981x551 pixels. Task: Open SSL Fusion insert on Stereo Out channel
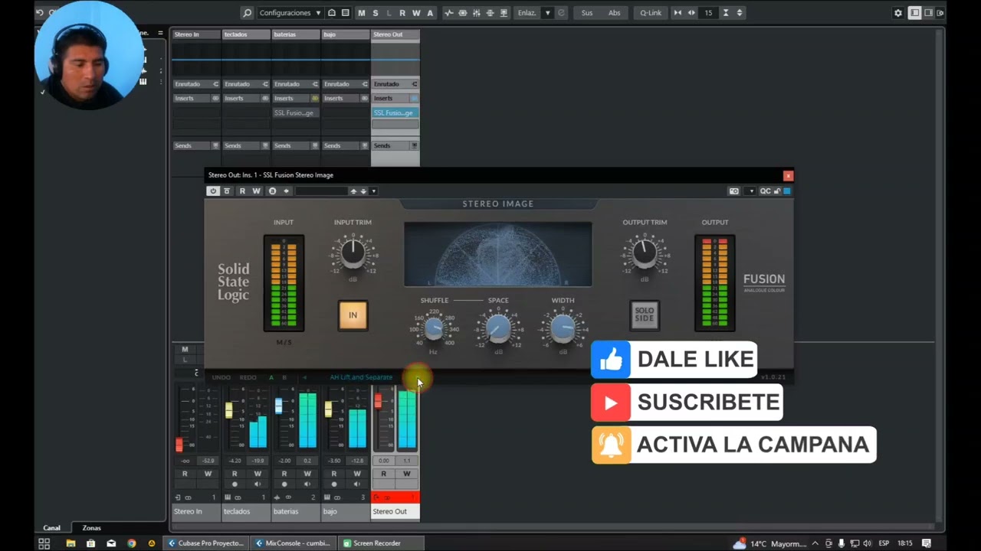395,112
